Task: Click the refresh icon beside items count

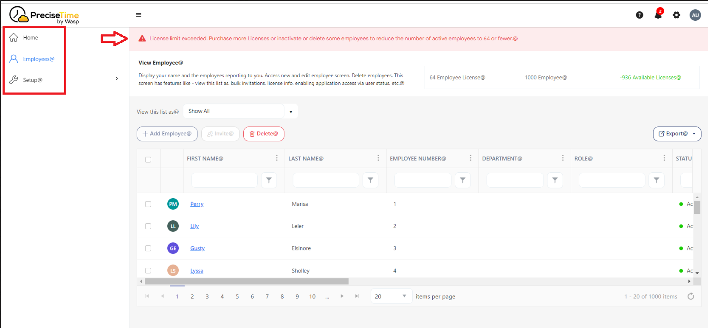Action: click(x=691, y=296)
